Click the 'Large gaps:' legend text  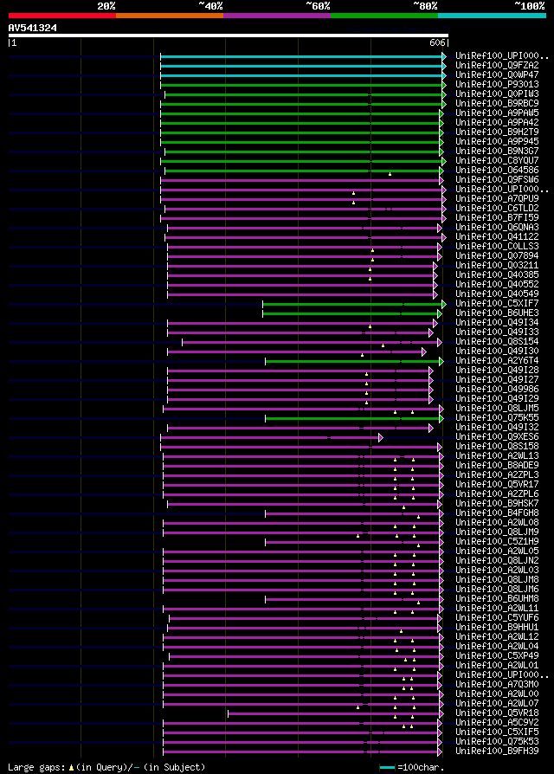point(36,768)
